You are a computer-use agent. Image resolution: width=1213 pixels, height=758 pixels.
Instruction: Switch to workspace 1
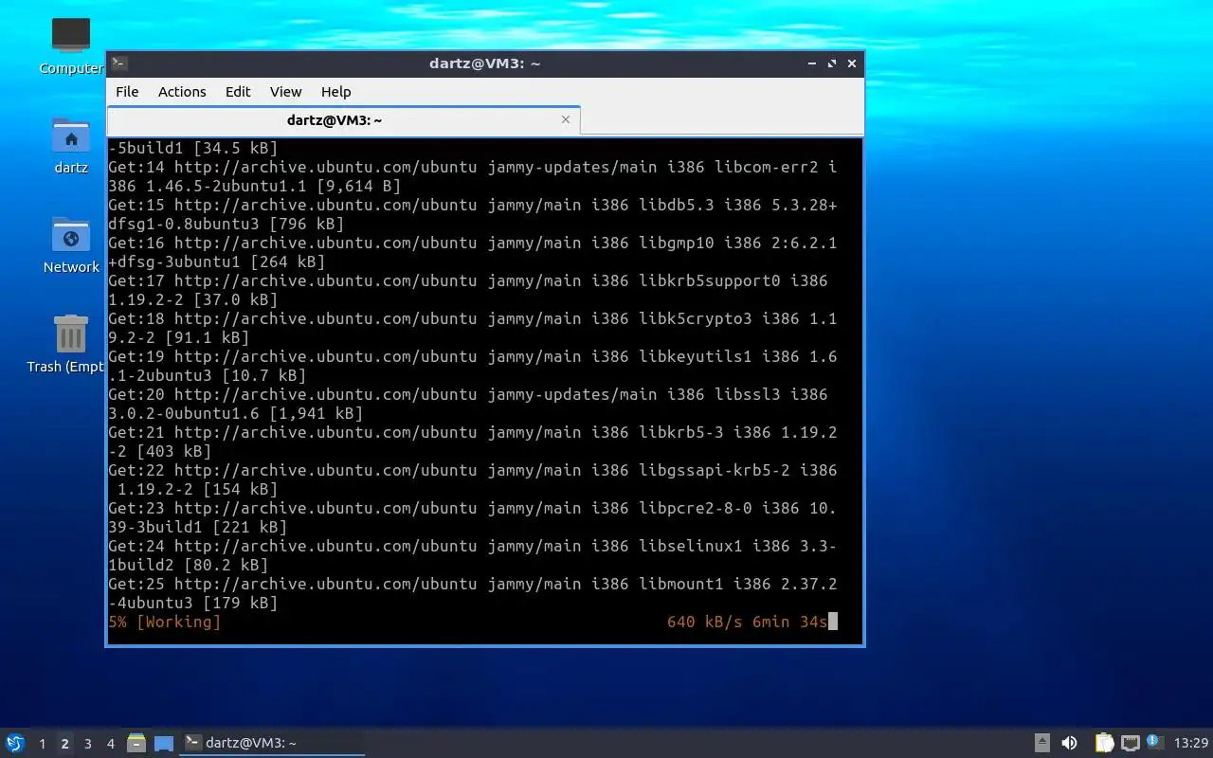(42, 744)
